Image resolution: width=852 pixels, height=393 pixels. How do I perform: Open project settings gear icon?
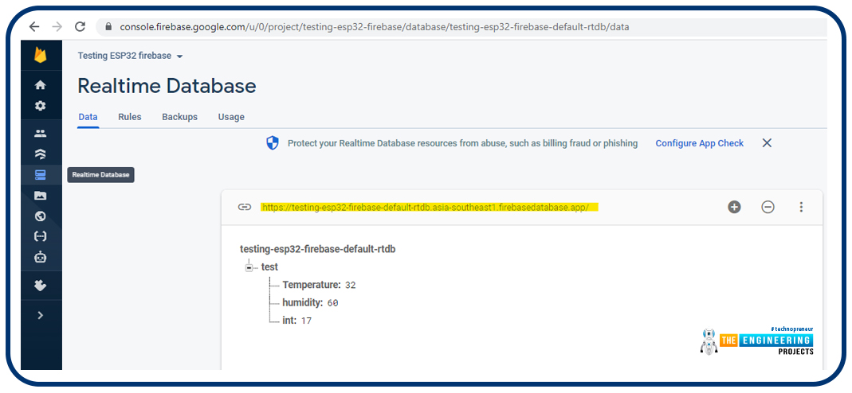point(41,106)
